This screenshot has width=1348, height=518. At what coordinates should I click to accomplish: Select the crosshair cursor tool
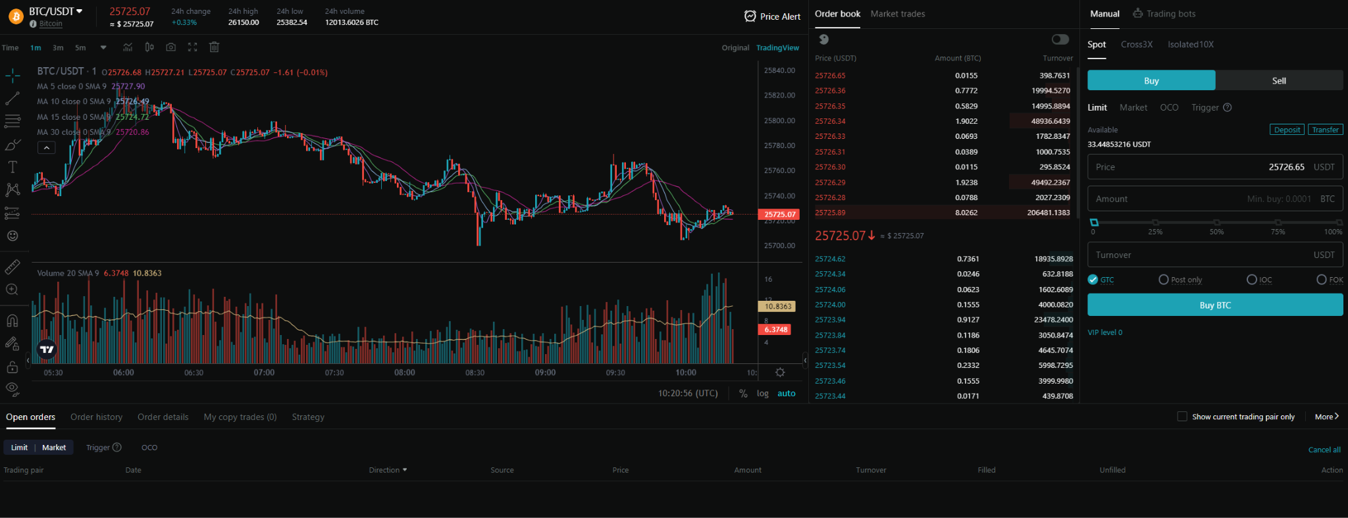(13, 76)
